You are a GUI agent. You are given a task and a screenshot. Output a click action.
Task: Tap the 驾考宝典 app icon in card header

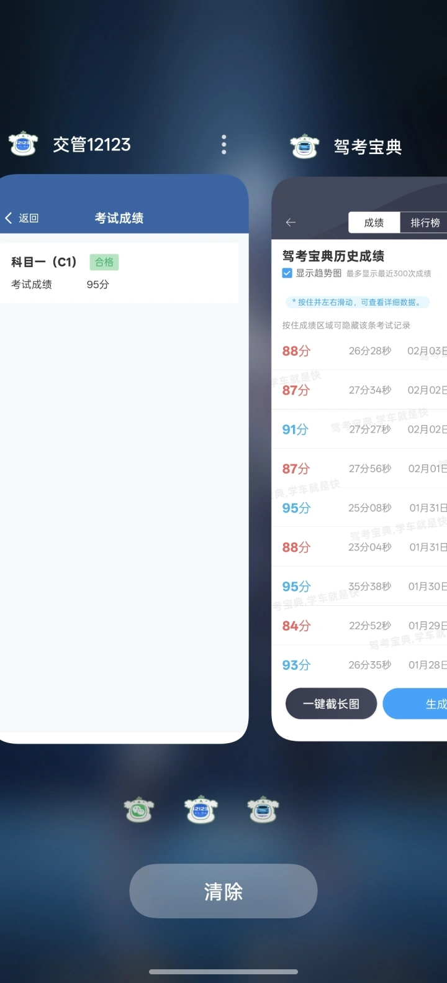click(x=305, y=147)
